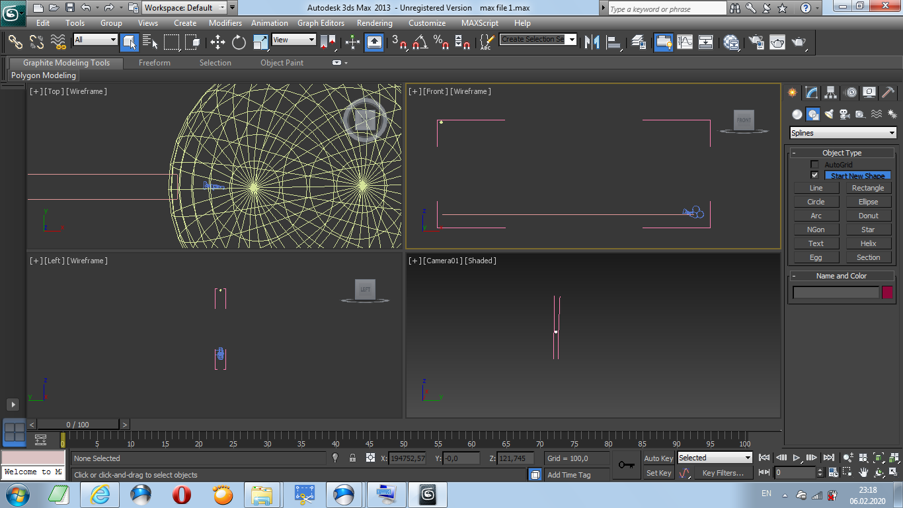Open the Selection Filter 'All' dropdown
Image resolution: width=903 pixels, height=508 pixels.
pyautogui.click(x=95, y=40)
